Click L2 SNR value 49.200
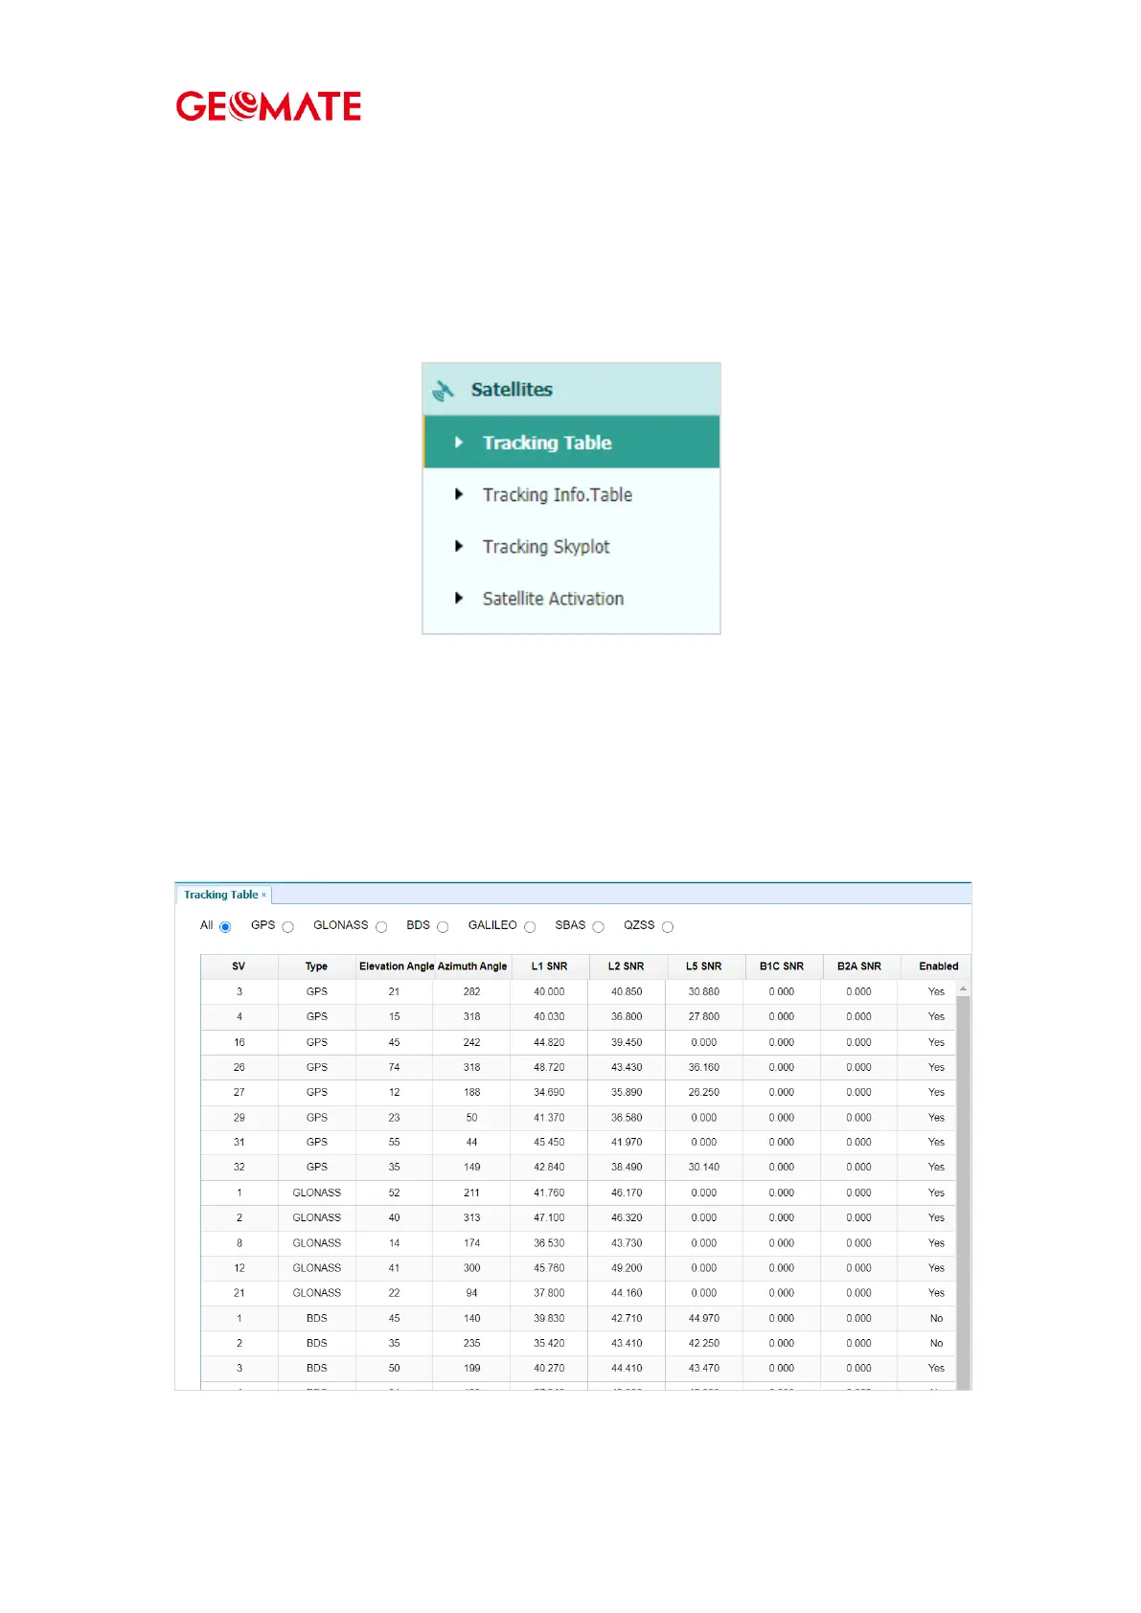 (627, 1267)
